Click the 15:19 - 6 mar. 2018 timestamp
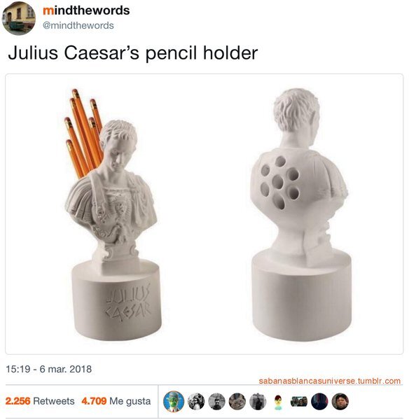Image resolution: width=409 pixels, height=420 pixels. point(49,369)
